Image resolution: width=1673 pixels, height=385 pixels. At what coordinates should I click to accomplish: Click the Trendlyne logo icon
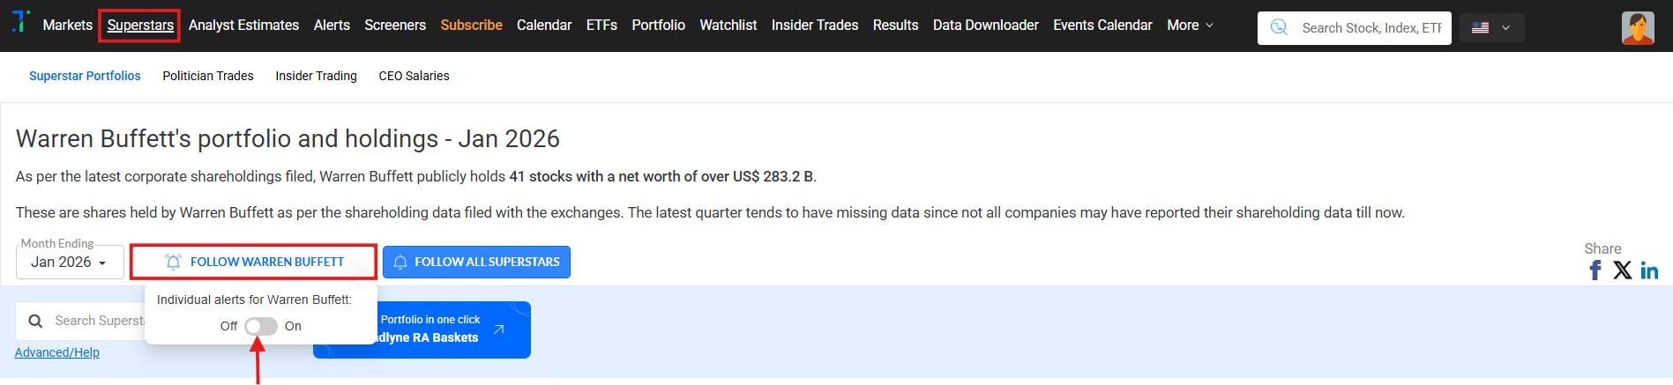pos(20,21)
